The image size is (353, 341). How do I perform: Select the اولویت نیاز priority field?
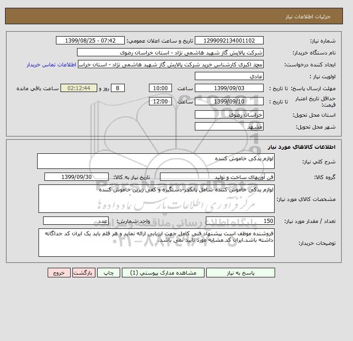(229, 76)
